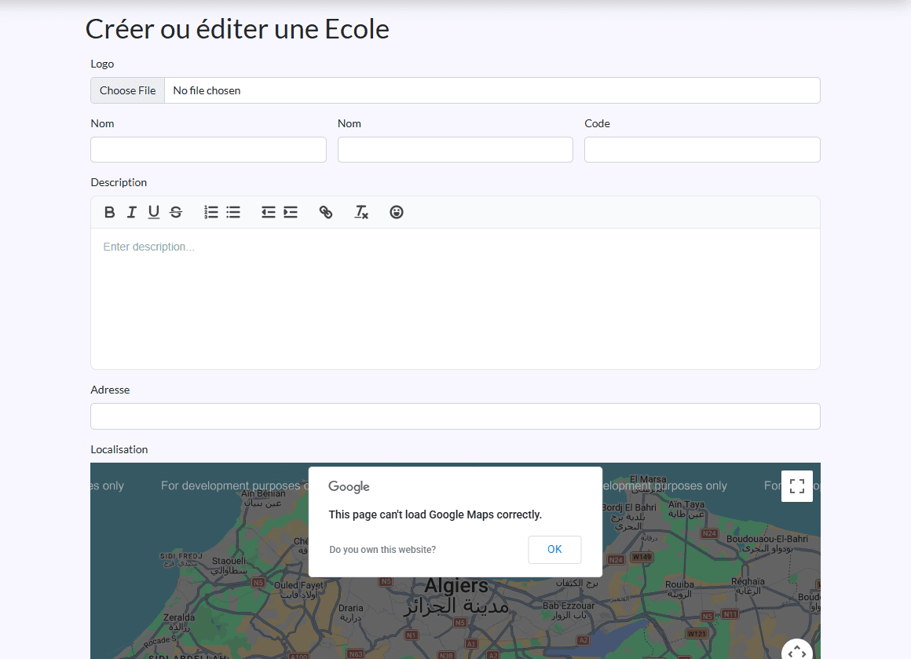Toggle bold formatting in description editor
This screenshot has width=911, height=659.
pyautogui.click(x=109, y=212)
